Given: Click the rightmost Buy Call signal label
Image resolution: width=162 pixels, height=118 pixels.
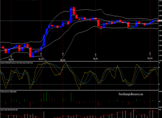Looking at the screenshot, I should 150,58.
